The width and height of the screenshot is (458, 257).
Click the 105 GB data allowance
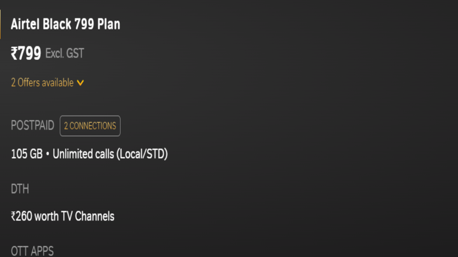[27, 154]
